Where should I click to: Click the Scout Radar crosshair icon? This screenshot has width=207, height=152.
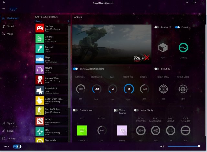point(163,89)
